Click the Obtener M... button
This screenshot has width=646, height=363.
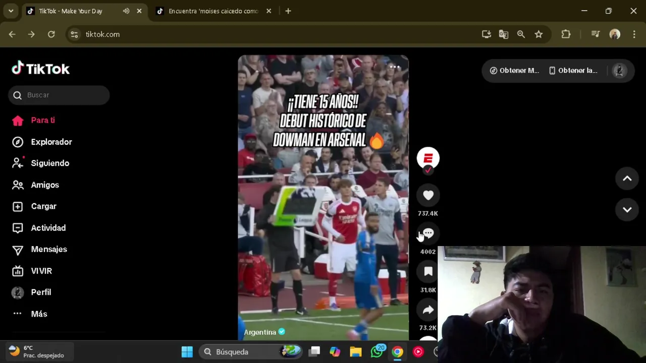click(514, 71)
